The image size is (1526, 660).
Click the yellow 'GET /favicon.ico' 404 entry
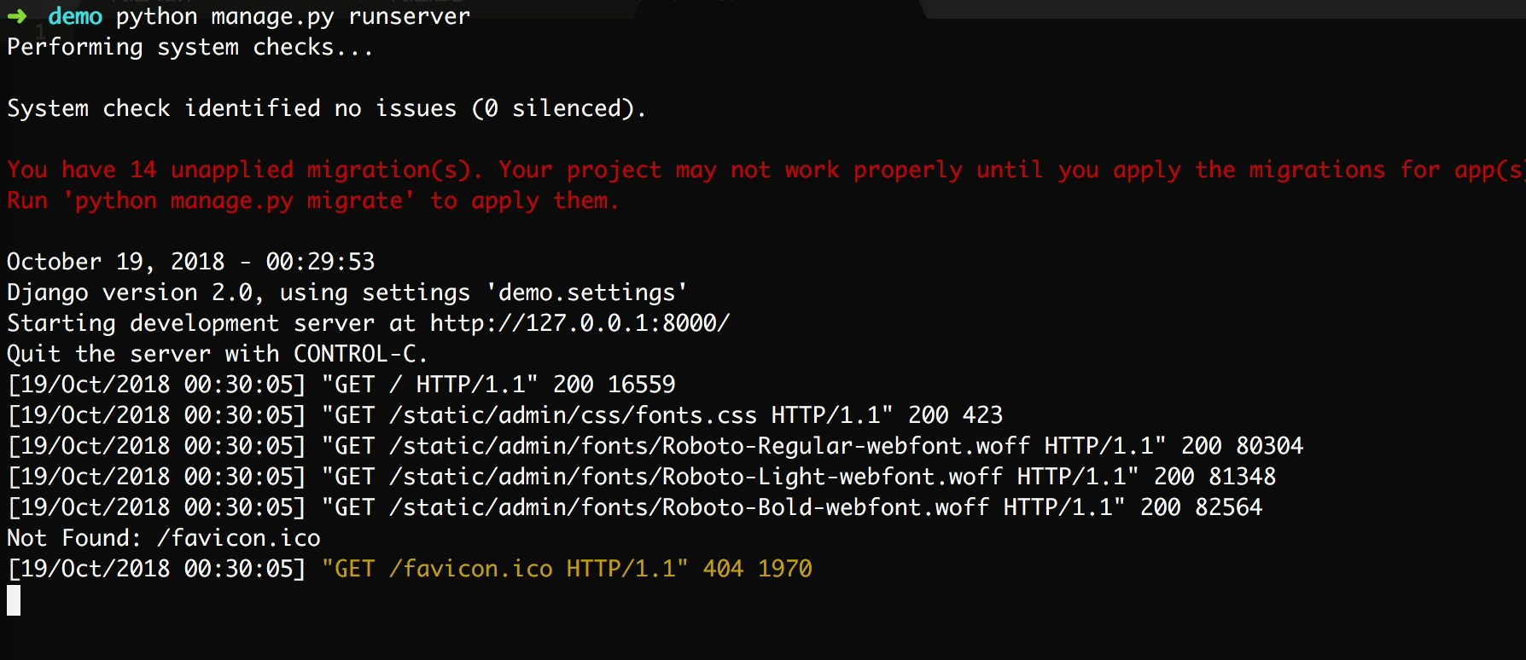click(567, 569)
